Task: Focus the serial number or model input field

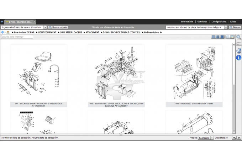Action: click(22, 27)
